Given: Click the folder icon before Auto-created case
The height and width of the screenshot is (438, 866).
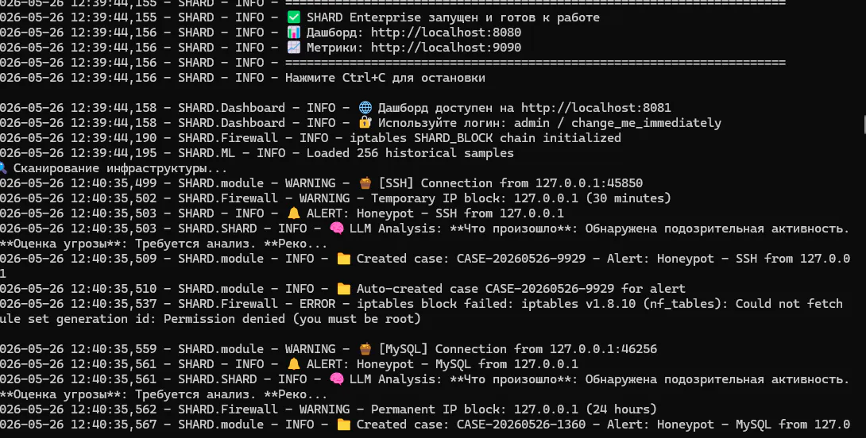Looking at the screenshot, I should (343, 289).
